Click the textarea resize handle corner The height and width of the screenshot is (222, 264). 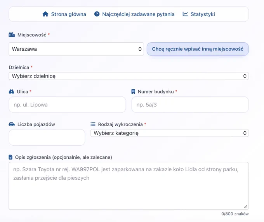(245, 207)
